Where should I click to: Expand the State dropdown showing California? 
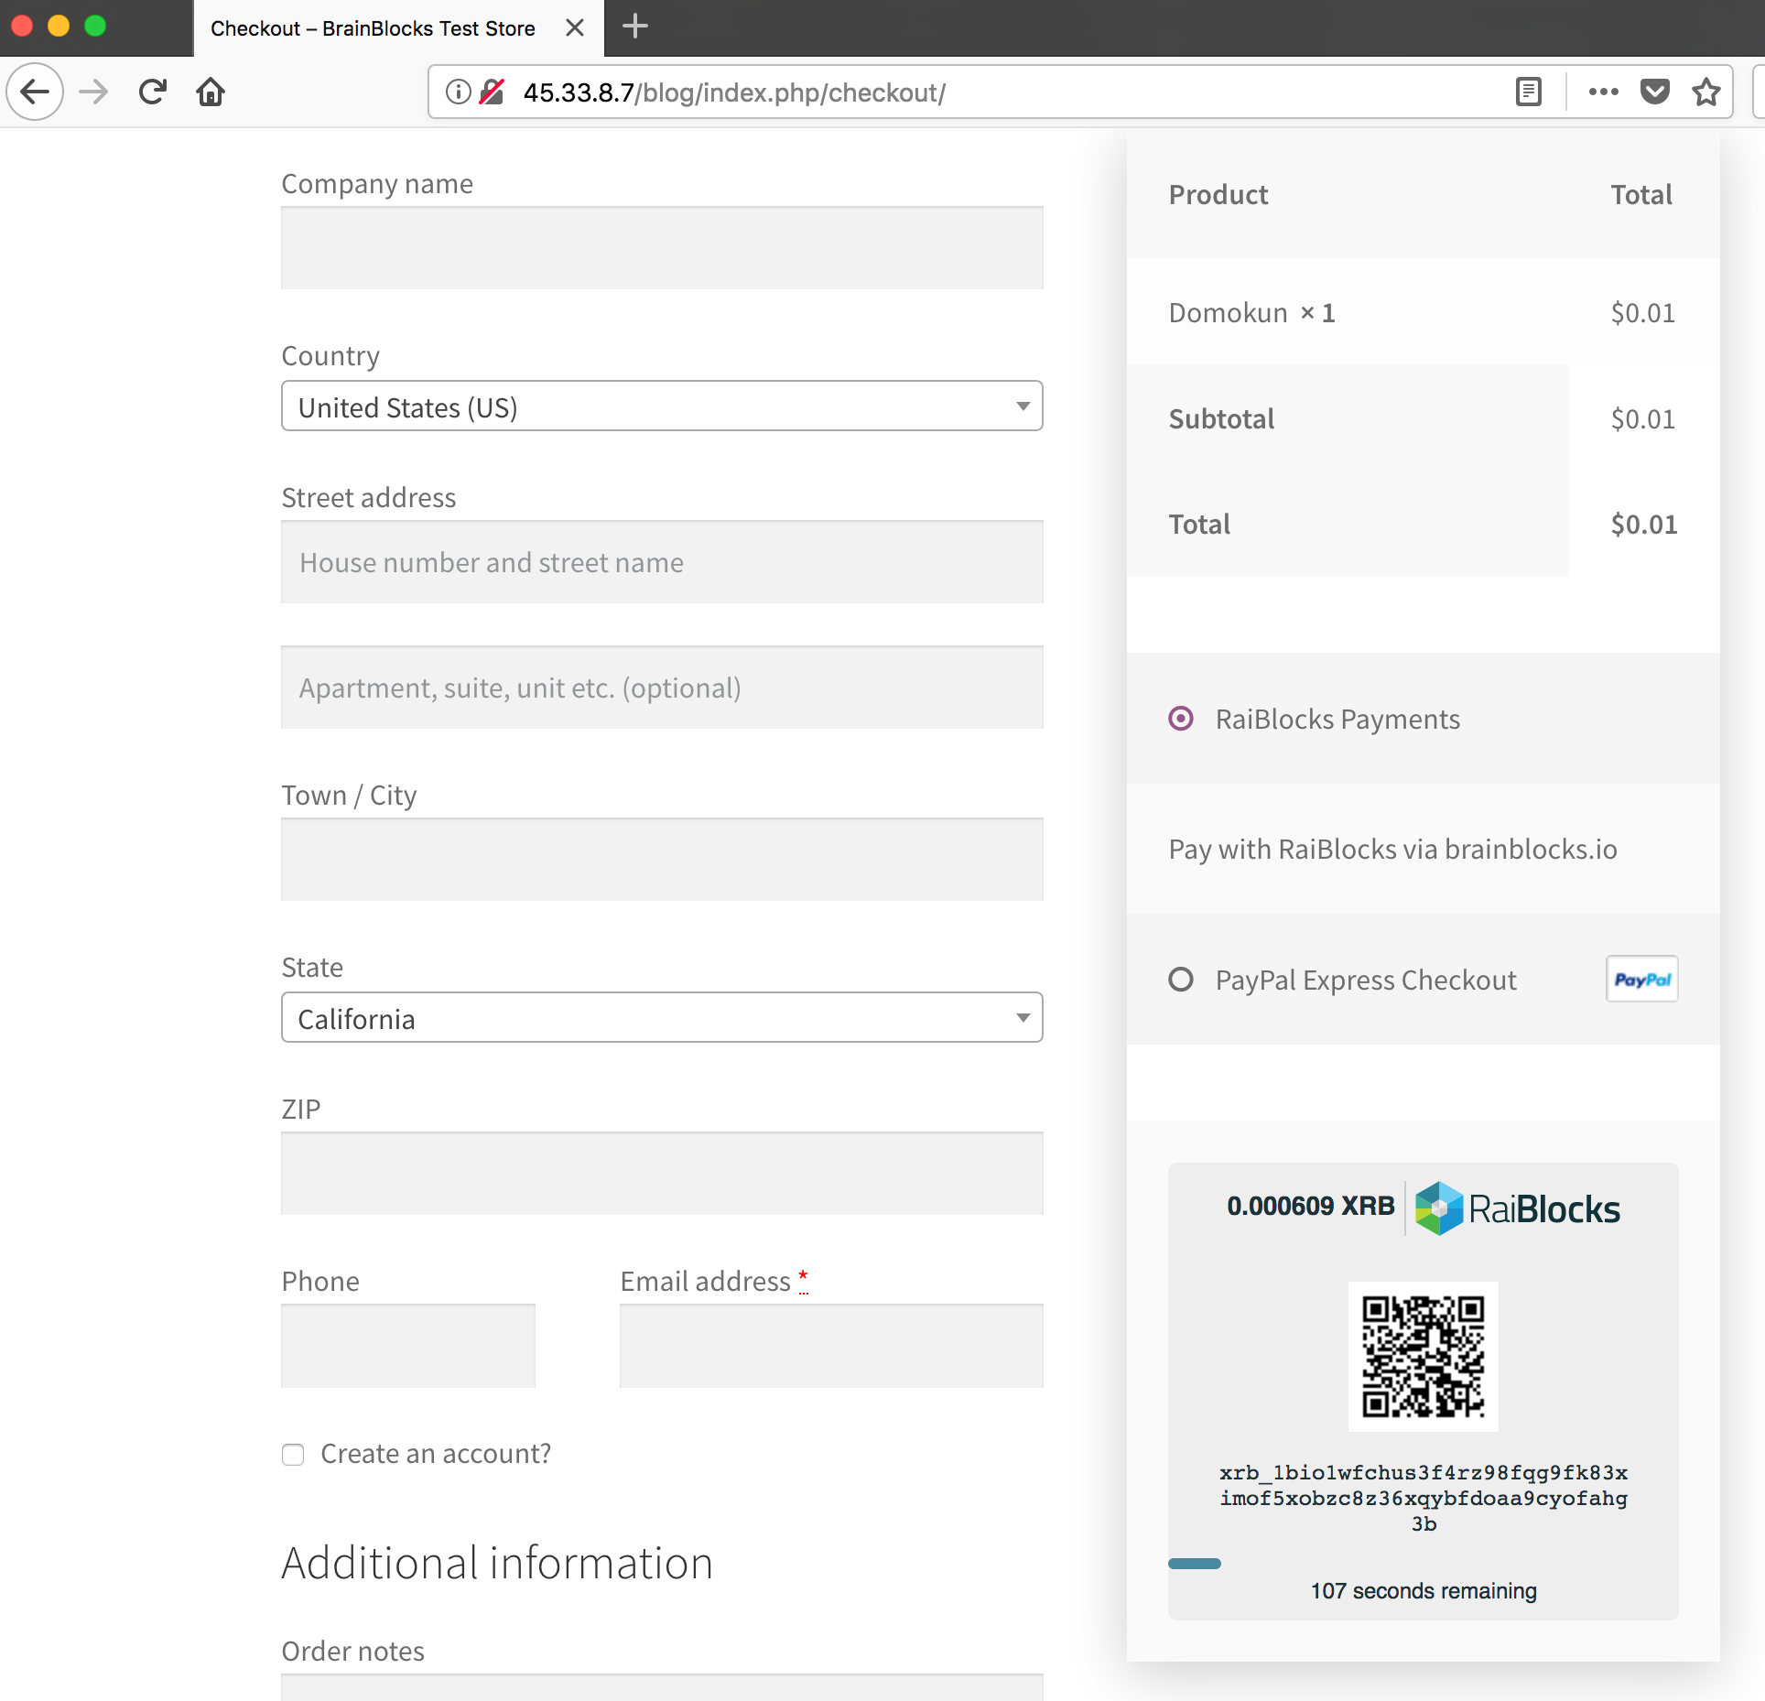[x=661, y=1018]
